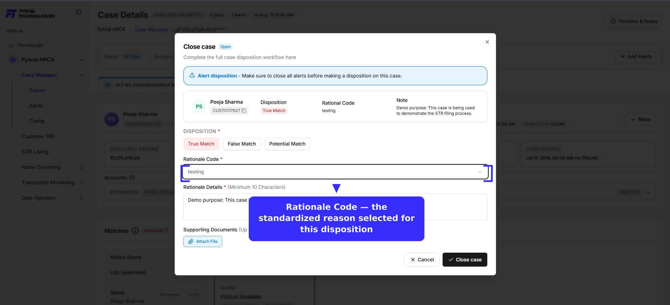Image resolution: width=670 pixels, height=305 pixels.
Task: Click into the Rationale Details text area
Action: [335, 207]
